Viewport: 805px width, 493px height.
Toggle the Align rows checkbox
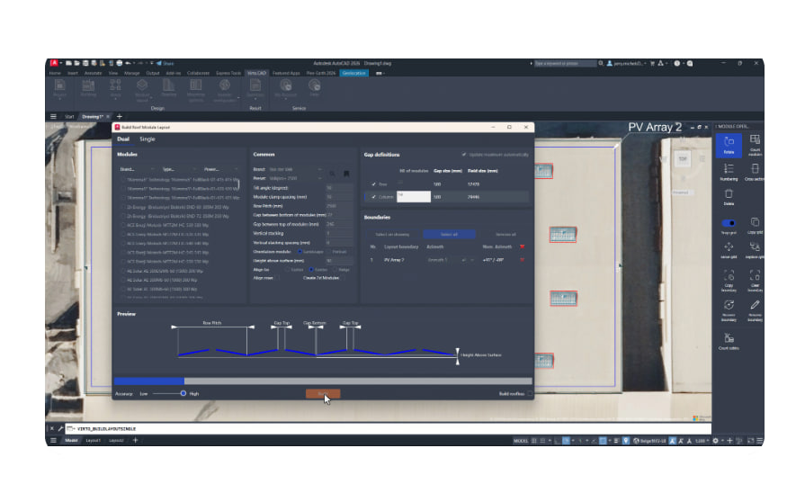point(278,278)
